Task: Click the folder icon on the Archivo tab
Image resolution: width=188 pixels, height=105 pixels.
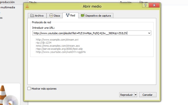Action: (x=32, y=16)
